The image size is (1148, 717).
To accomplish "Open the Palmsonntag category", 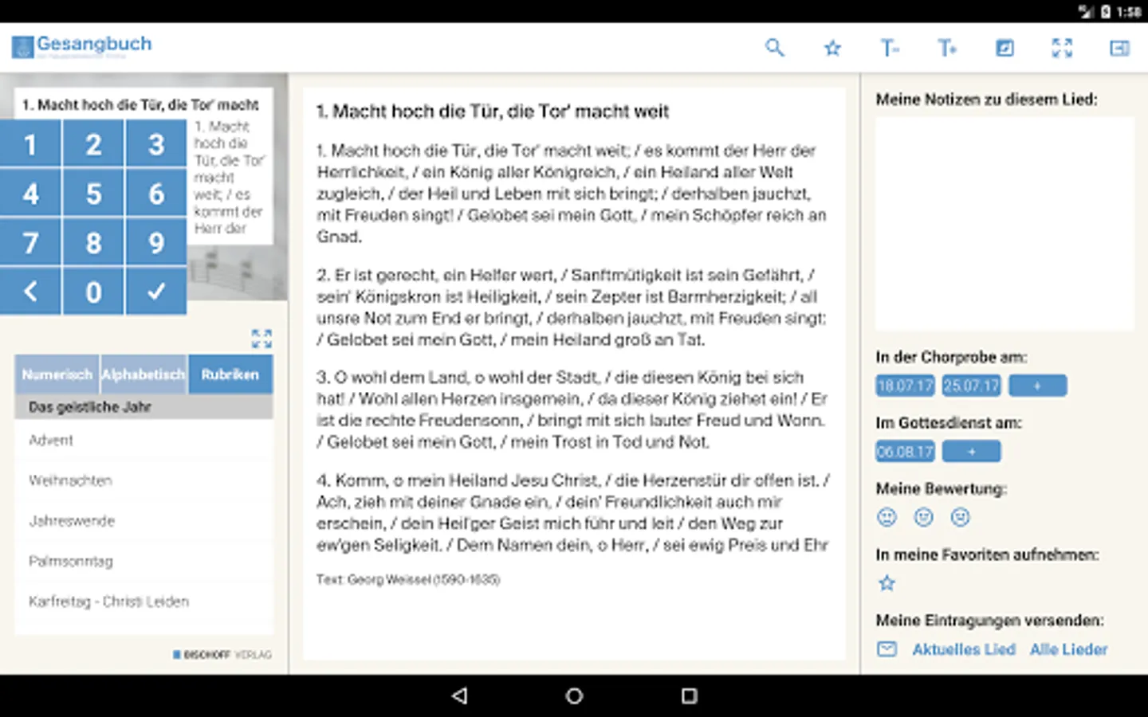I will tap(143, 561).
